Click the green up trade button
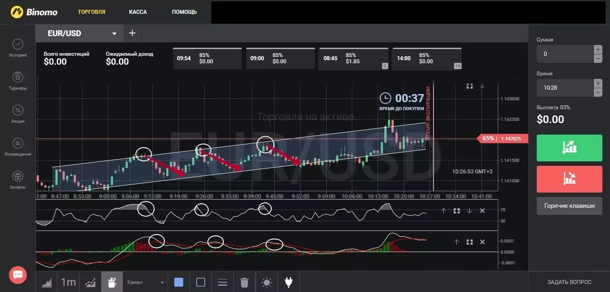Image resolution: width=610 pixels, height=292 pixels. [x=569, y=148]
